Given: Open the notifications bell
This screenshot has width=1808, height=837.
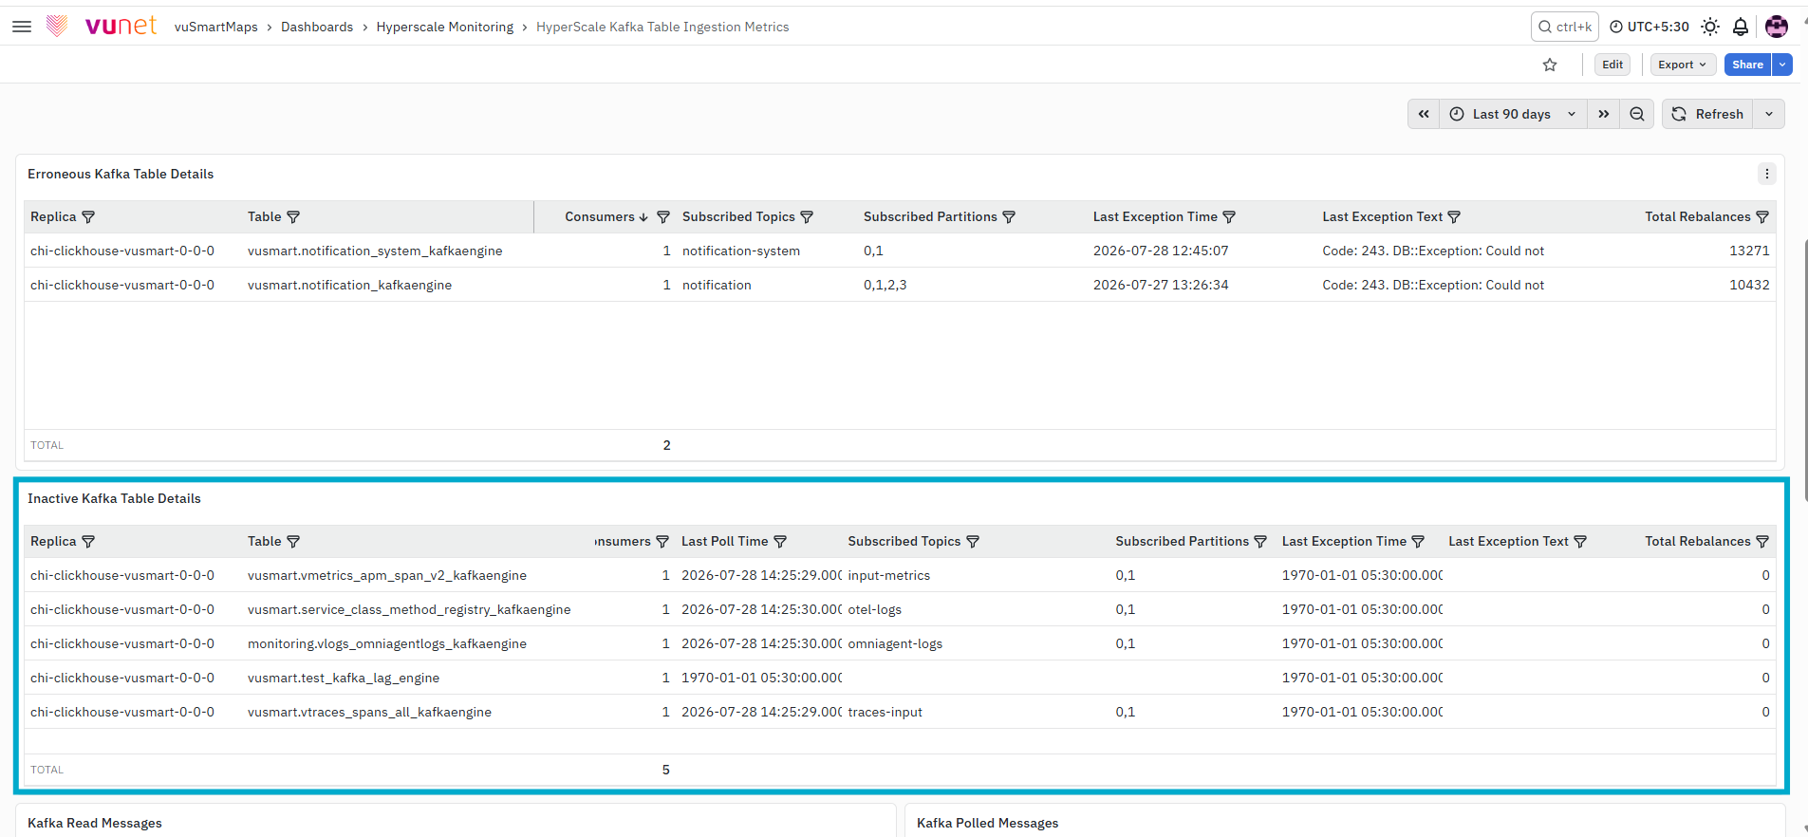Looking at the screenshot, I should point(1741,27).
